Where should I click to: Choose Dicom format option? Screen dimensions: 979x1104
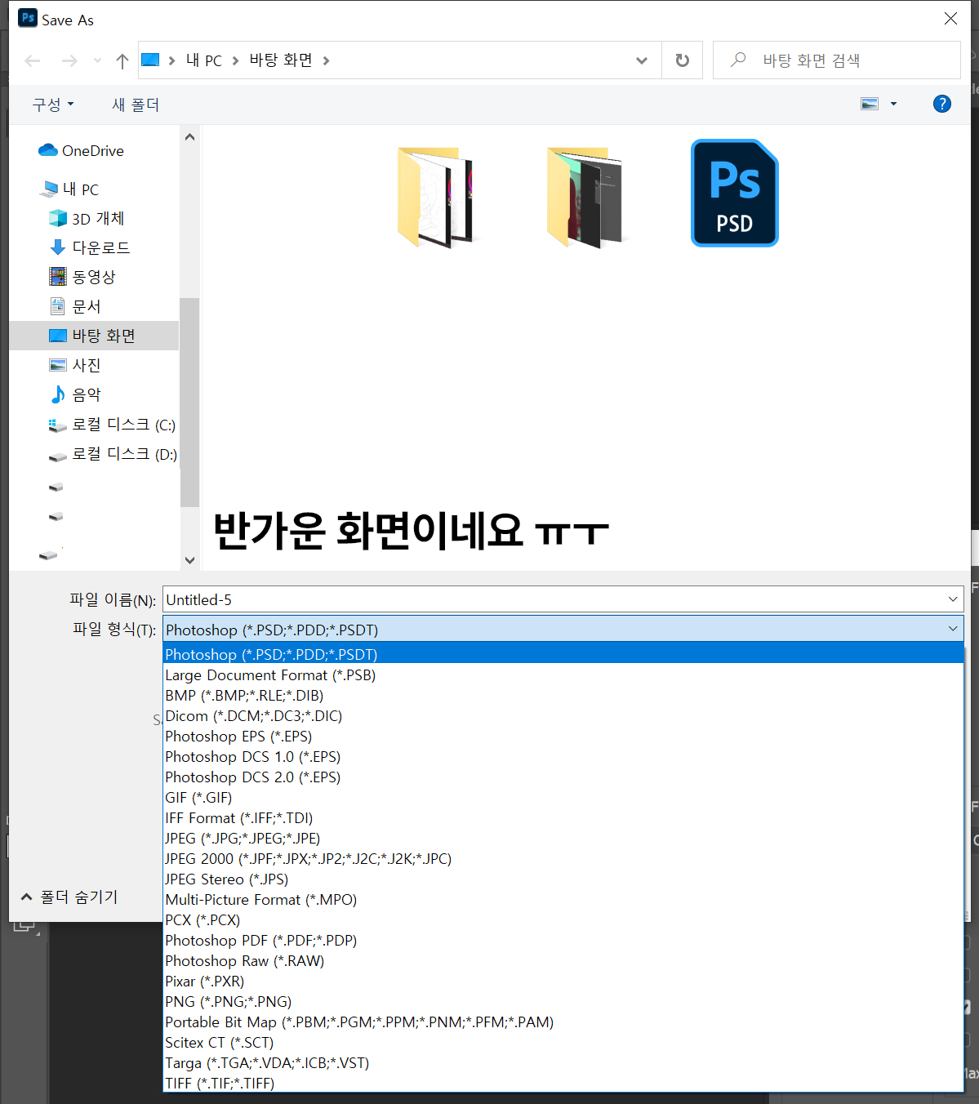point(563,716)
